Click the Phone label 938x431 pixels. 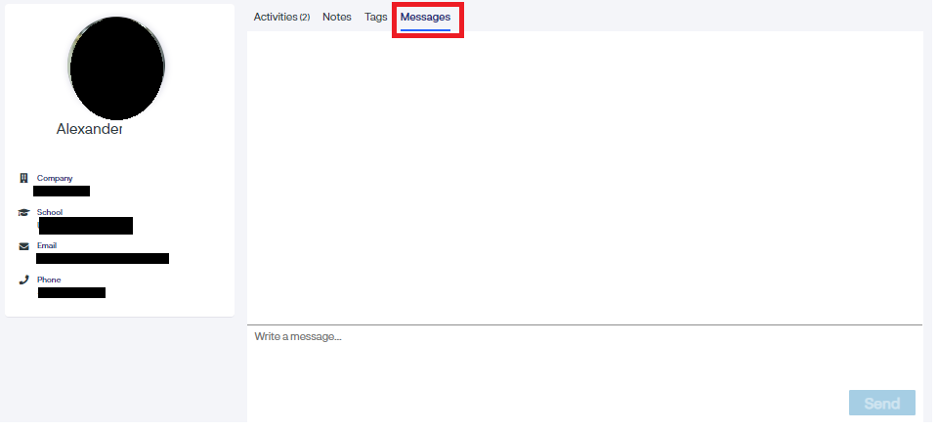49,280
